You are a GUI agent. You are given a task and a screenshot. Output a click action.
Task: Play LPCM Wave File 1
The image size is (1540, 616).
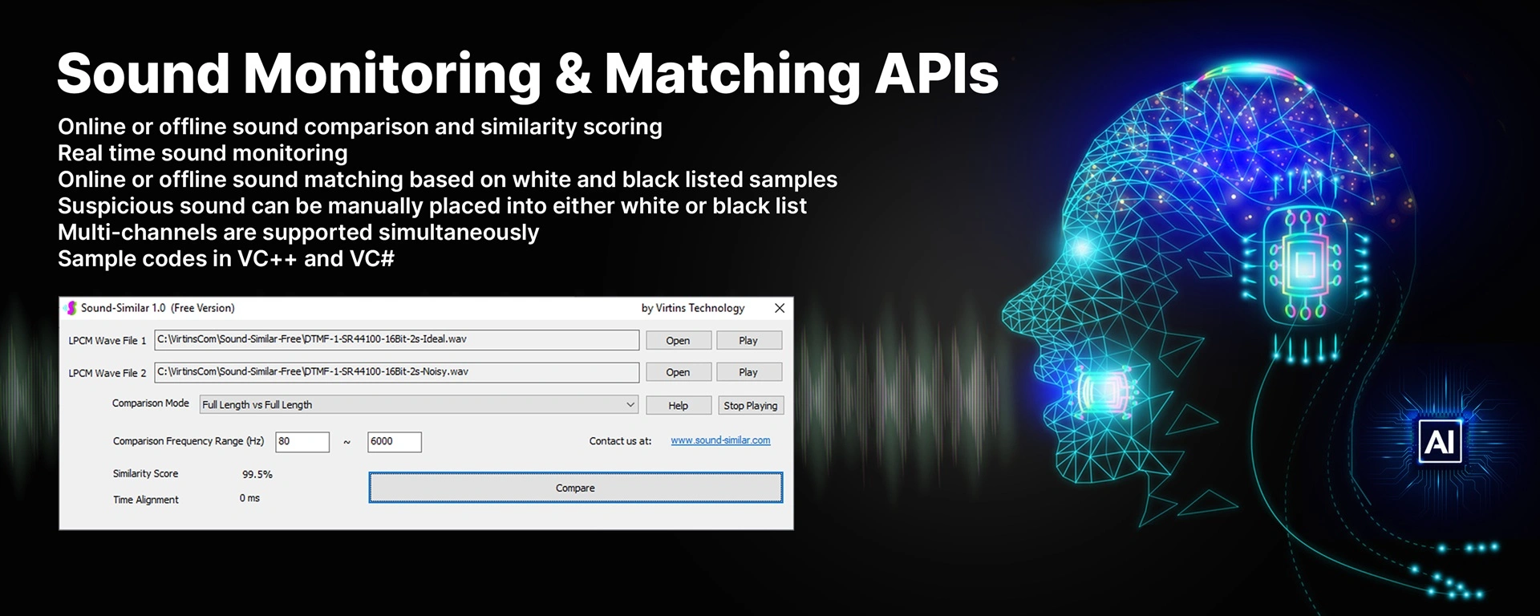(748, 340)
